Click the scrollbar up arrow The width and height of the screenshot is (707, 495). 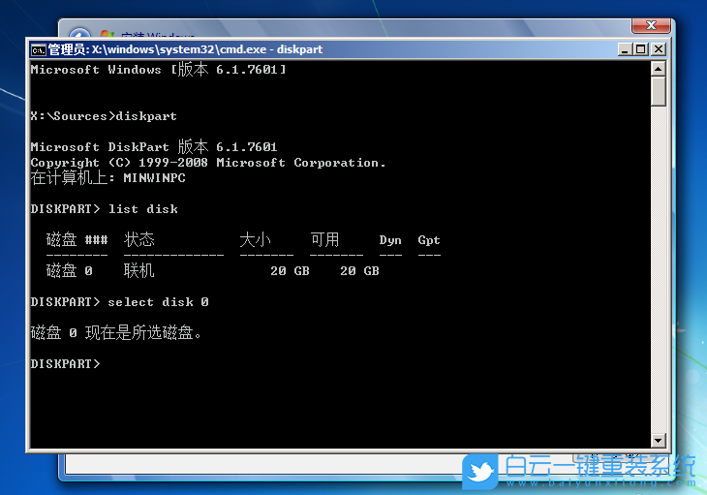pos(659,68)
